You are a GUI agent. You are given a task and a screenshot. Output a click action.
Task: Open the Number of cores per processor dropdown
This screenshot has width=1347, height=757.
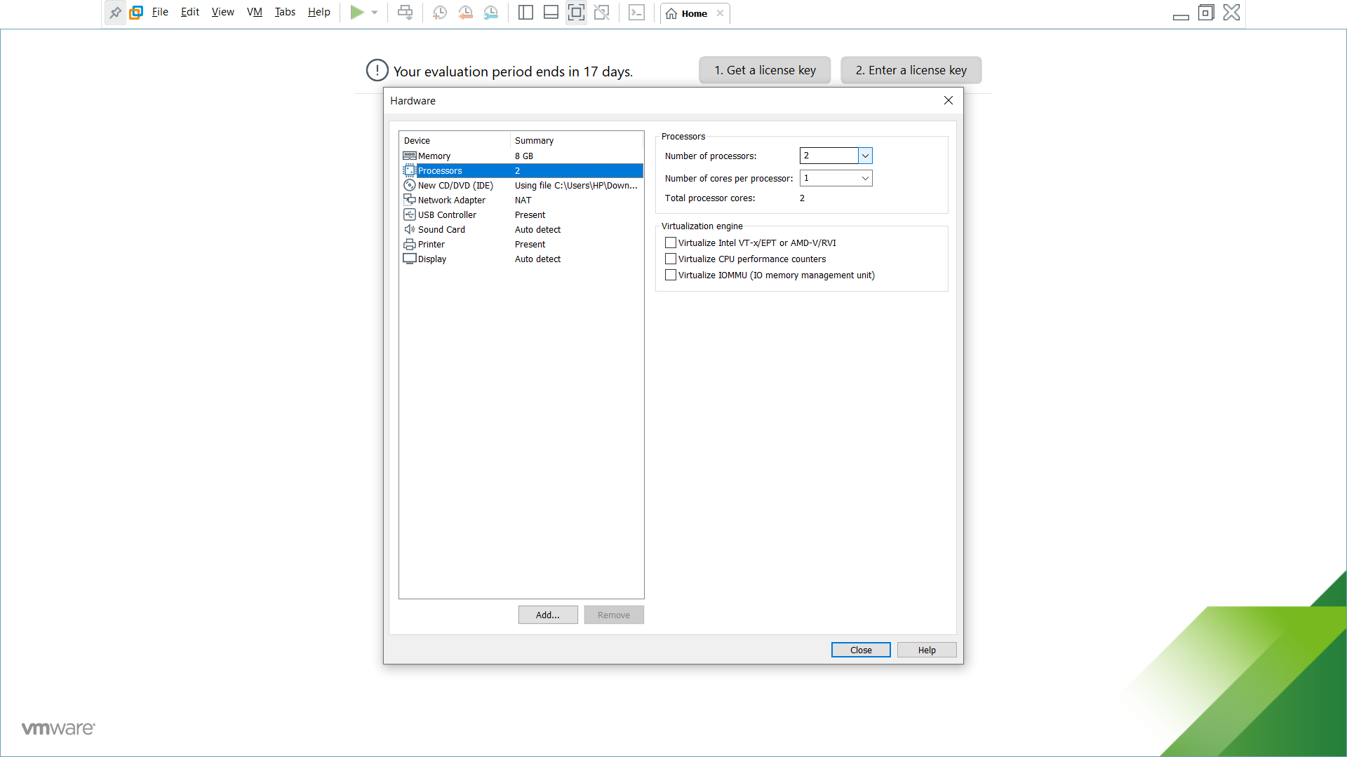click(864, 178)
